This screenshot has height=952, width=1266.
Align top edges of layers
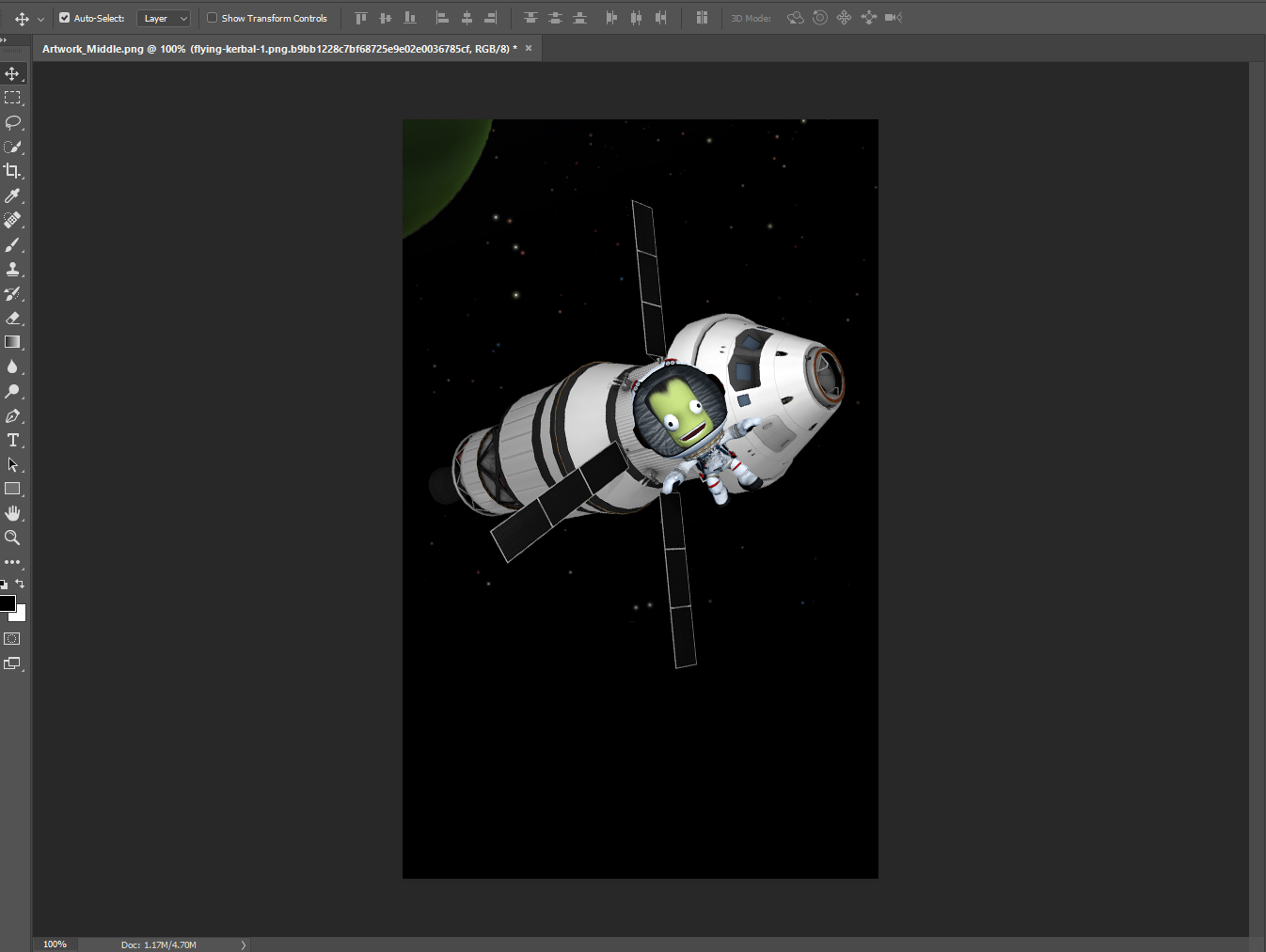pyautogui.click(x=360, y=18)
